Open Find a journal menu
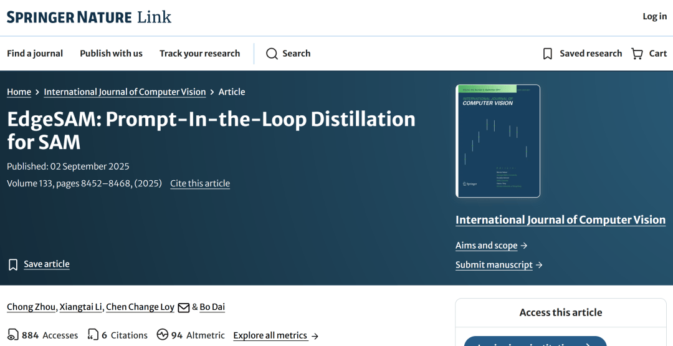 [35, 54]
